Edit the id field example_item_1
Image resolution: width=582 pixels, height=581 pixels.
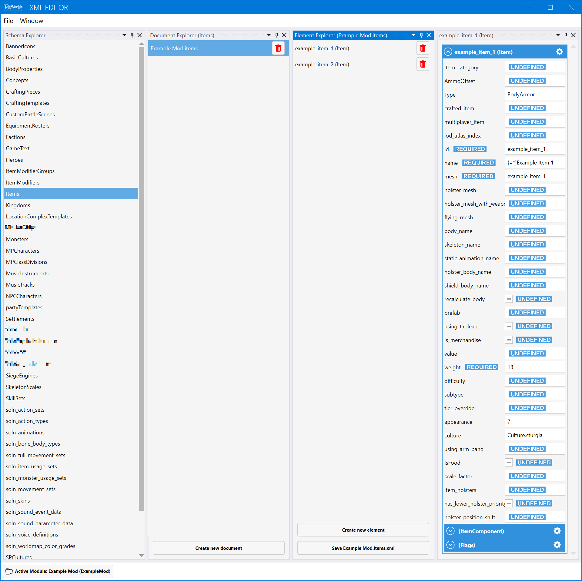click(534, 149)
